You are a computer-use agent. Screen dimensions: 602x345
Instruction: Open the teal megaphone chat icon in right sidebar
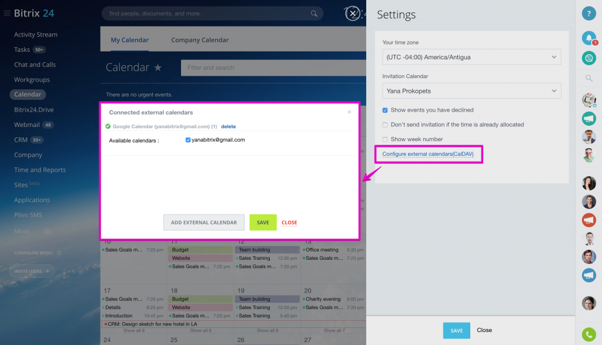click(588, 119)
